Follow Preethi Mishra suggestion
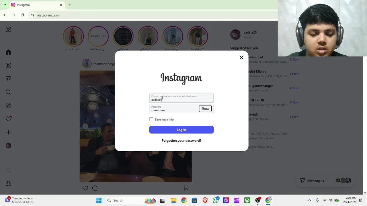367x206 pixels. click(x=294, y=74)
